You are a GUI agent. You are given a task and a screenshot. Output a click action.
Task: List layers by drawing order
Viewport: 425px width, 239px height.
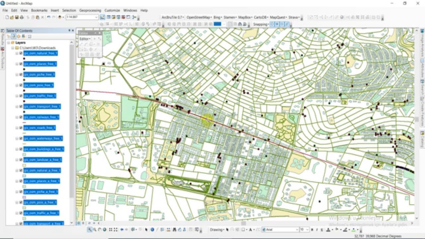pyautogui.click(x=9, y=36)
